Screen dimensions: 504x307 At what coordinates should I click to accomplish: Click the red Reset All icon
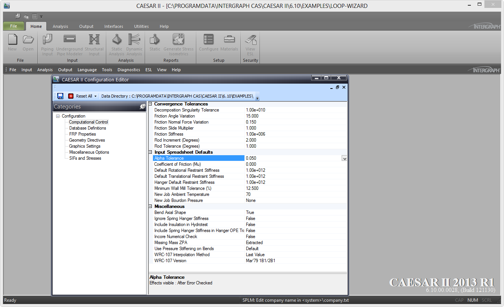click(x=71, y=96)
